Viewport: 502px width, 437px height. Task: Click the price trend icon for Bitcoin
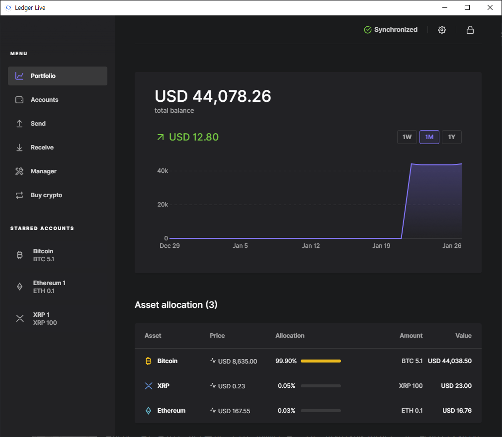coord(213,361)
